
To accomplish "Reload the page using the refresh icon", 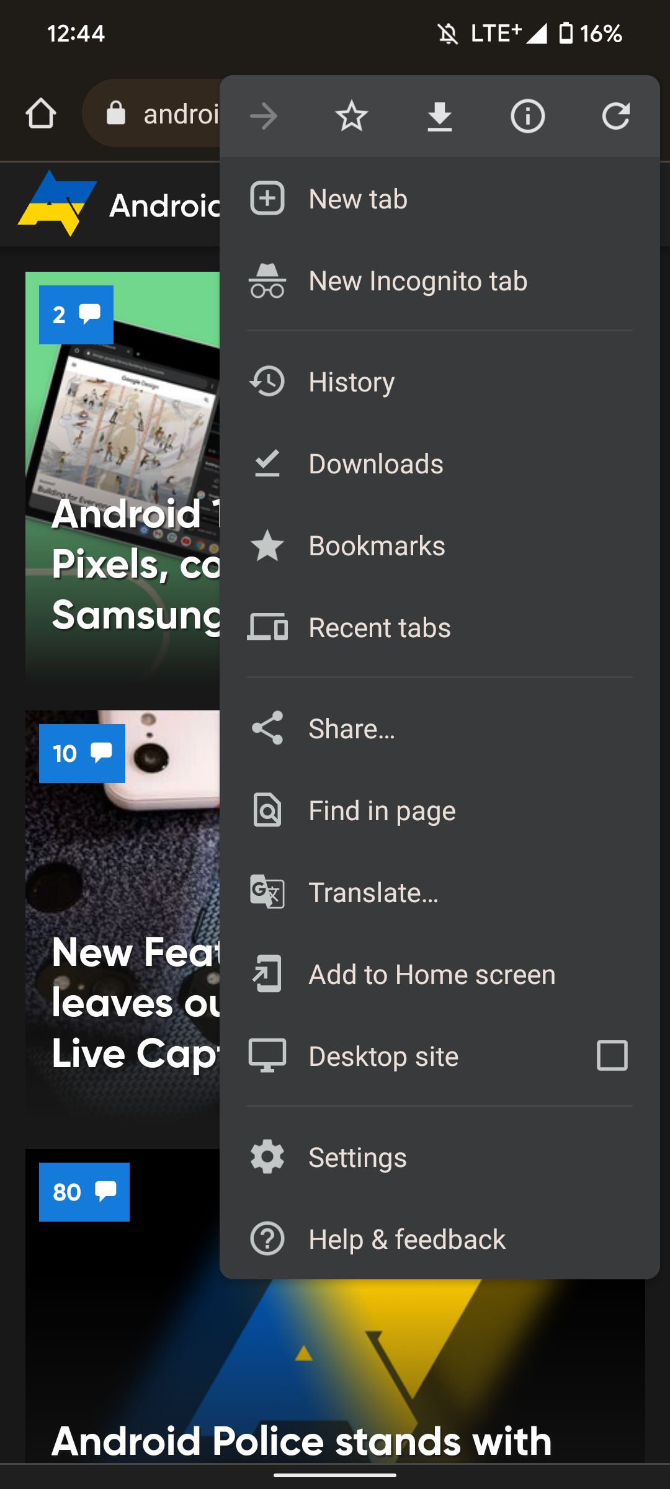I will [x=616, y=116].
